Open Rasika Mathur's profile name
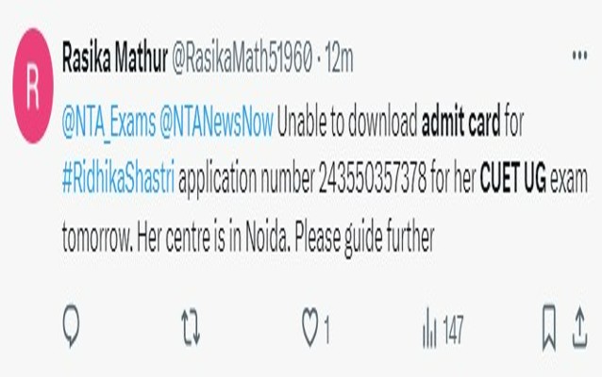 [x=115, y=58]
